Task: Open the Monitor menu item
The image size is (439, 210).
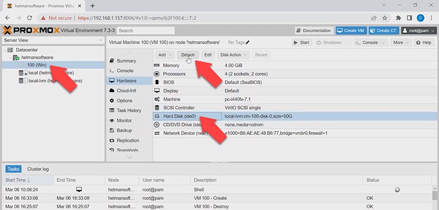Action: [x=124, y=120]
